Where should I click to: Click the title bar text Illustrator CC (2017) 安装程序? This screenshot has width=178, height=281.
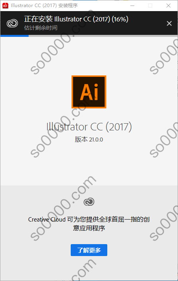point(44,6)
